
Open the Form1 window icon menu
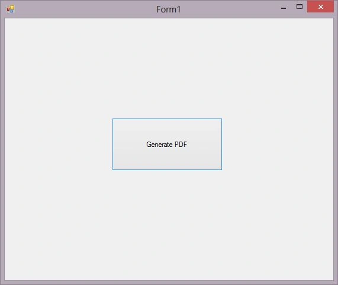pos(10,9)
